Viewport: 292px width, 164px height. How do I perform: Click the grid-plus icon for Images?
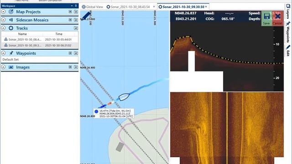[x=70, y=67]
